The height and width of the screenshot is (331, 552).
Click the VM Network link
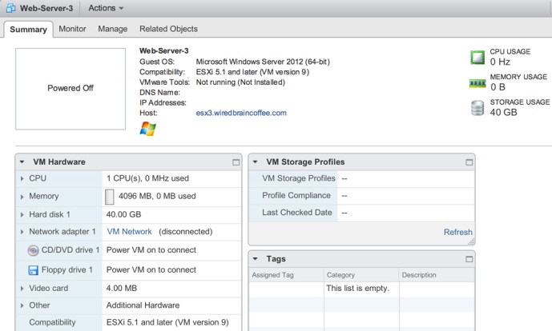click(129, 232)
